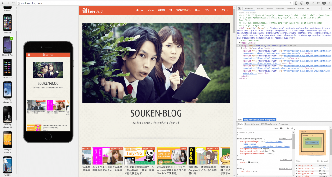Expand the div id container node
Image resolution: width=332 pixels, height=177 pixels.
(242, 48)
